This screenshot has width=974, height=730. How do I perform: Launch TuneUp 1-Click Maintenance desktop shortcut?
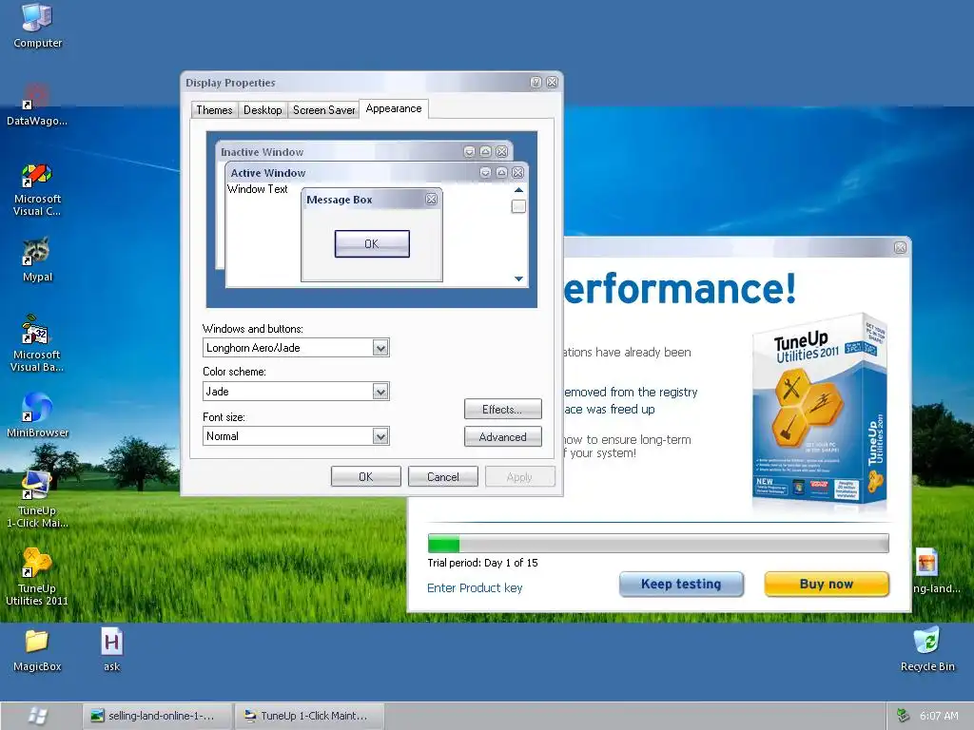click(37, 499)
